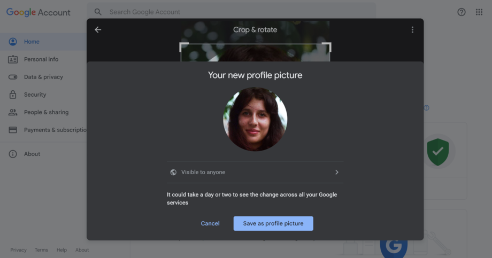Cancel the new profile picture dialog

pos(210,223)
